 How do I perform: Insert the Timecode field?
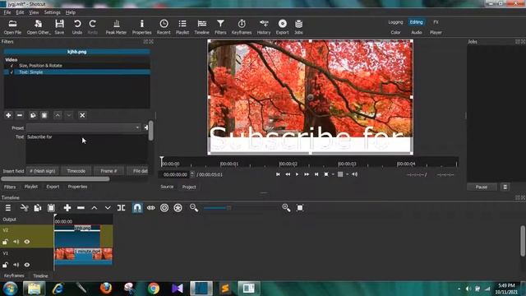(76, 171)
